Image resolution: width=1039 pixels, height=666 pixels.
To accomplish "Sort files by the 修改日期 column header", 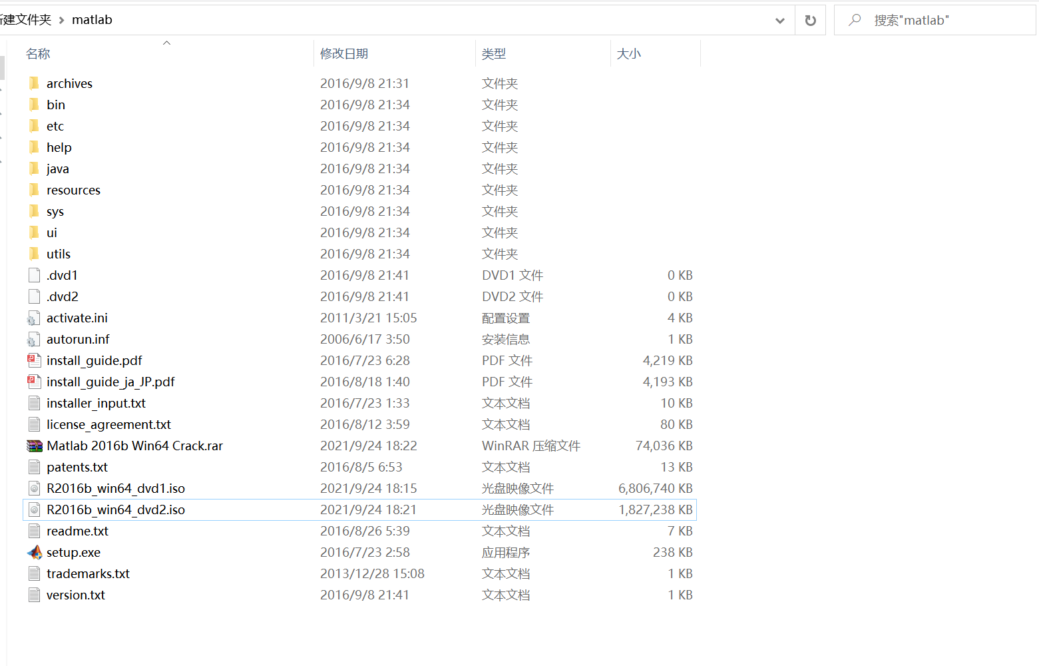I will click(344, 54).
